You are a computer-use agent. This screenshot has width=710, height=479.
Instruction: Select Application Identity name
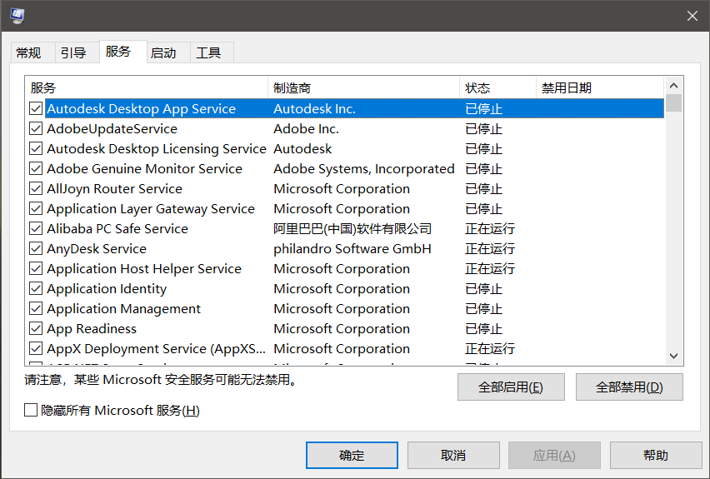[x=107, y=288]
